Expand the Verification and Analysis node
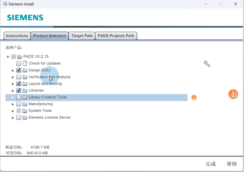Screen dimensions: 244x172 click(13, 77)
